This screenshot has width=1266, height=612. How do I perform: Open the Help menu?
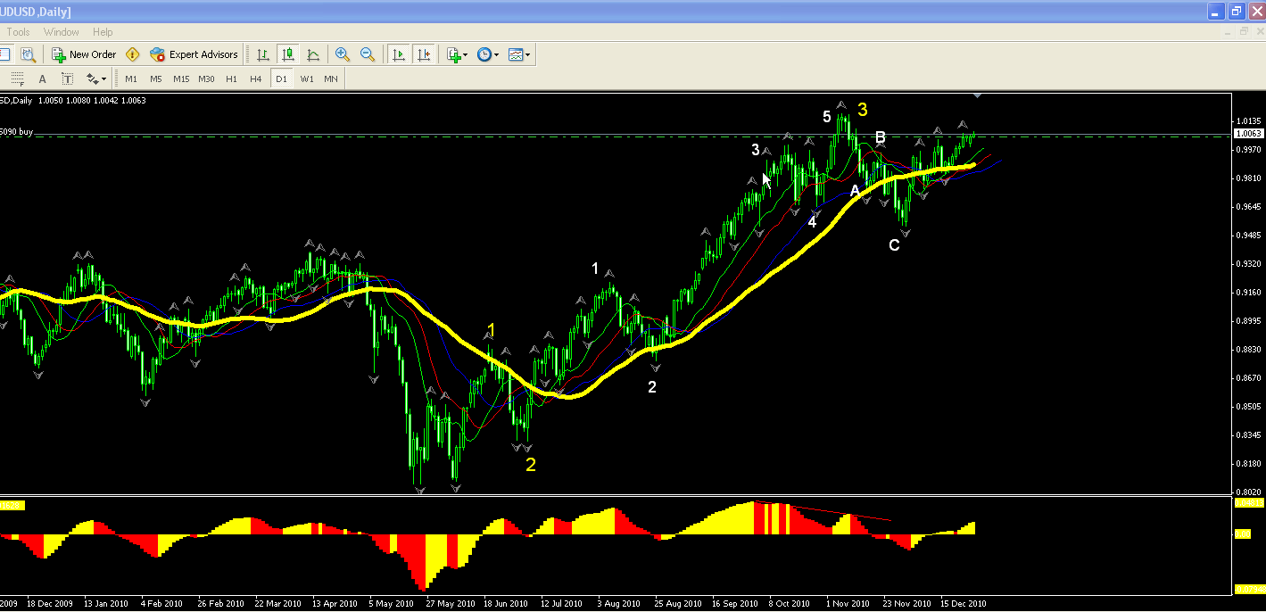tap(103, 32)
